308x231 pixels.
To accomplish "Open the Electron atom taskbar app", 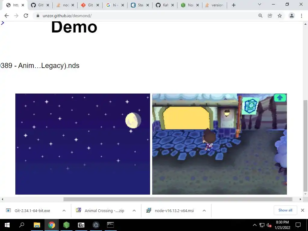I will (96, 225).
